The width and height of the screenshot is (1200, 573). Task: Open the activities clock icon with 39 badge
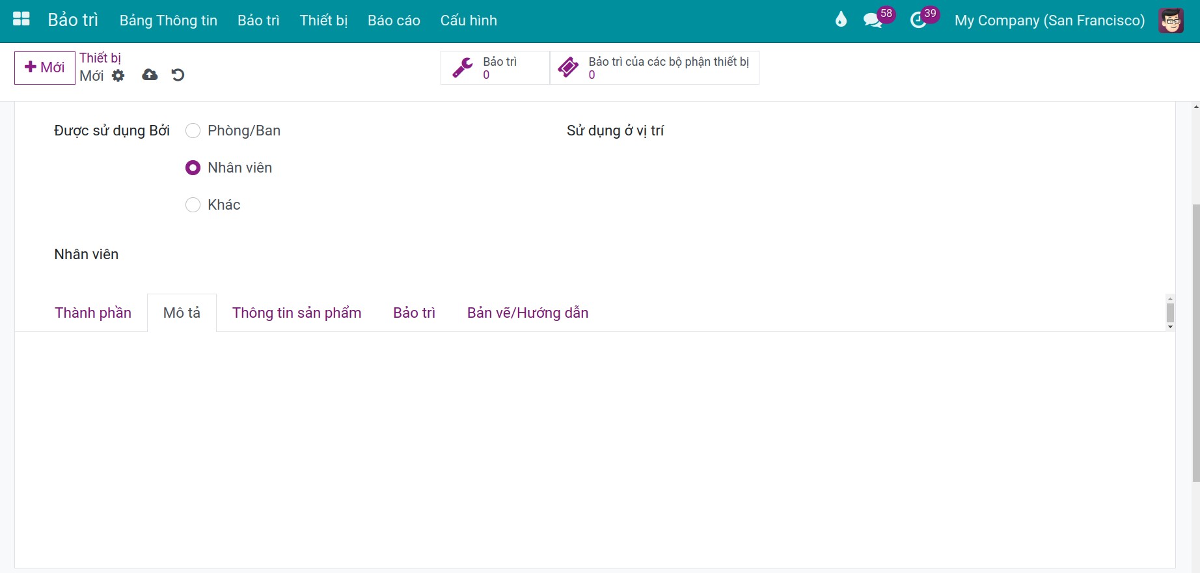coord(918,20)
